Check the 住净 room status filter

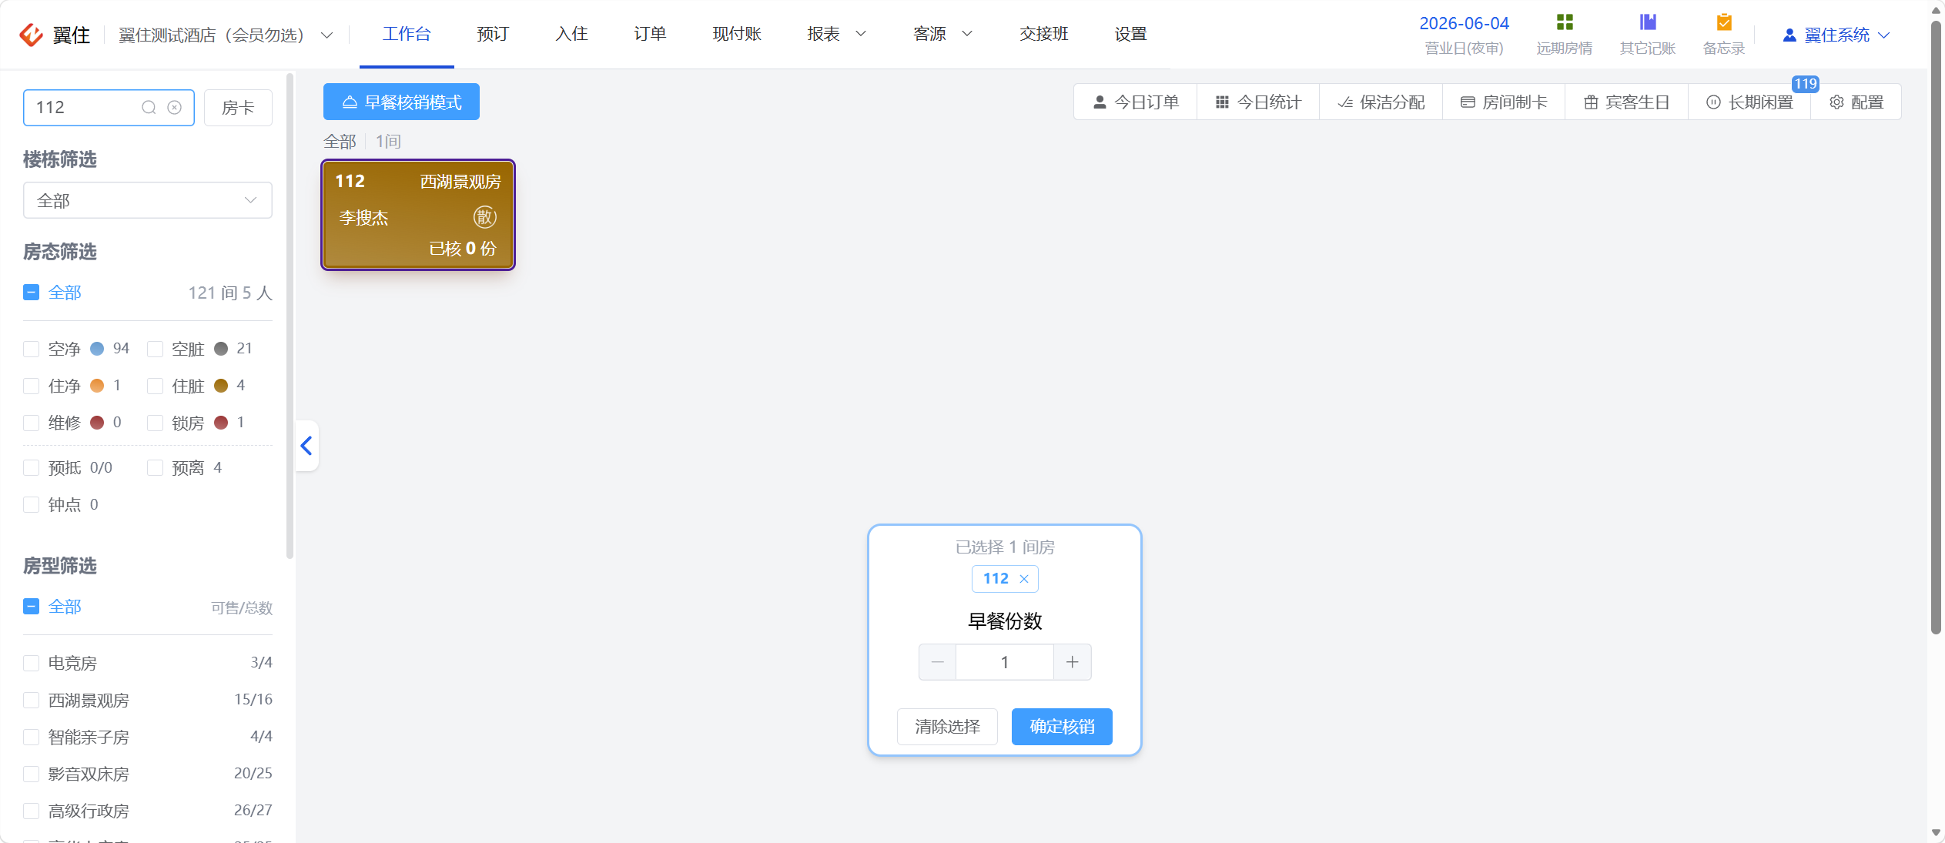click(x=32, y=386)
